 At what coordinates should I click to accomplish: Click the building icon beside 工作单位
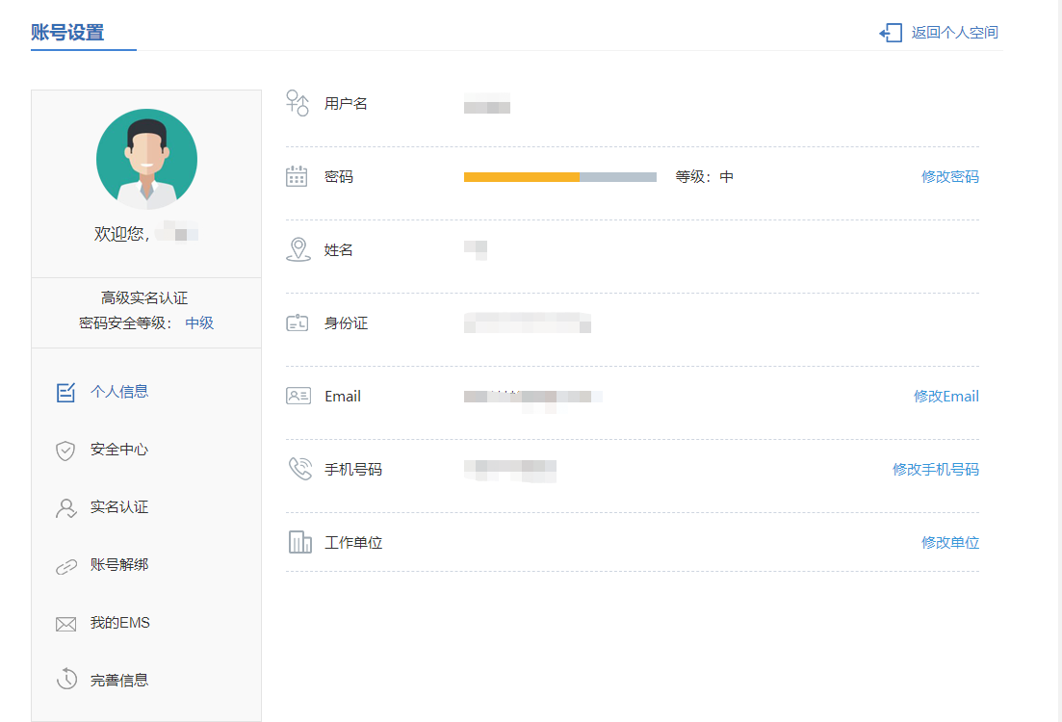299,542
